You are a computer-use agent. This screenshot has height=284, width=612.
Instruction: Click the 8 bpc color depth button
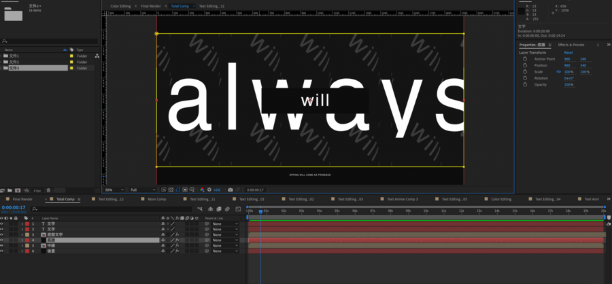tap(37, 190)
